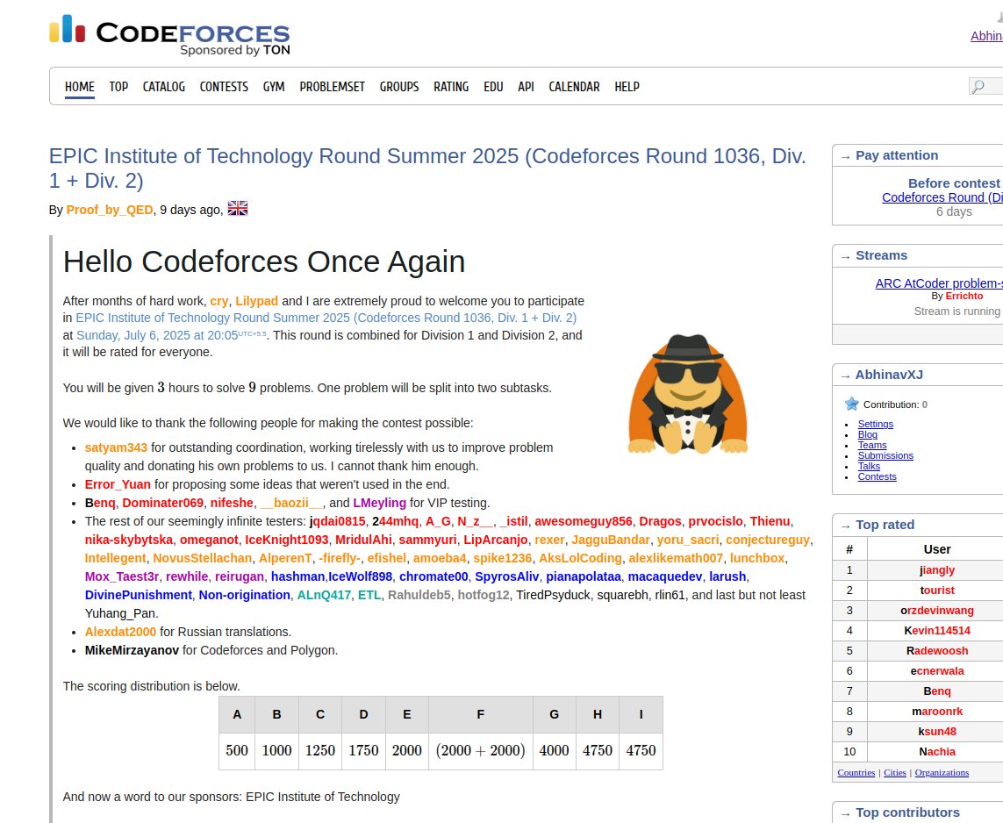
Task: Open tourist in Top rated table
Action: [x=937, y=590]
